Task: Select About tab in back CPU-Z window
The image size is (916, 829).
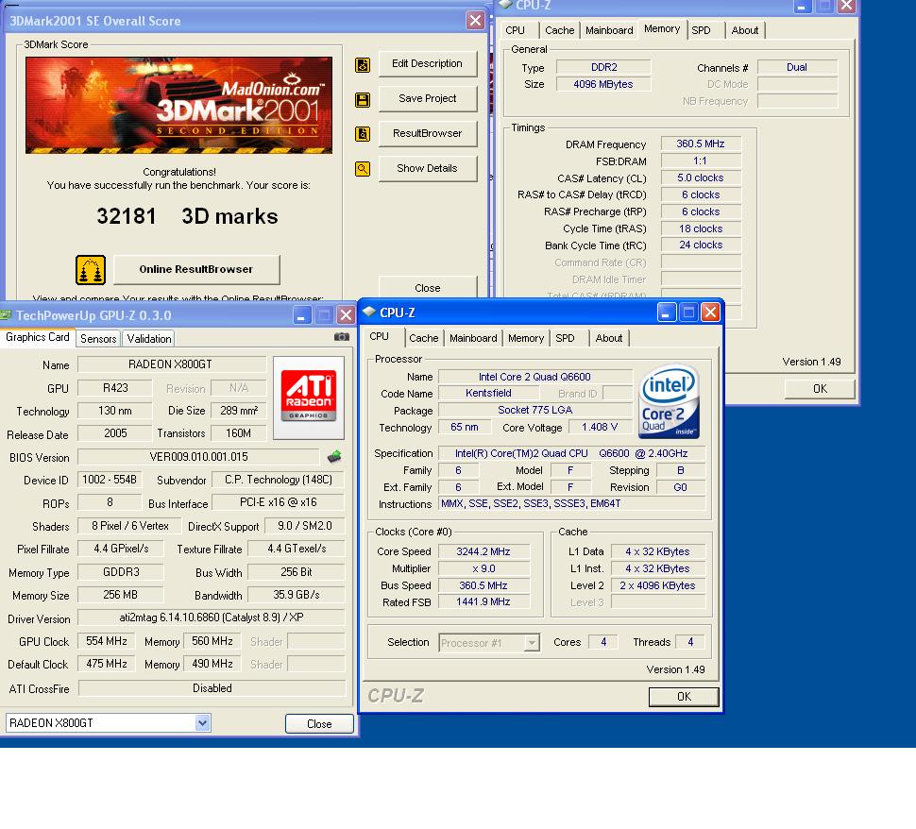Action: pos(745,30)
